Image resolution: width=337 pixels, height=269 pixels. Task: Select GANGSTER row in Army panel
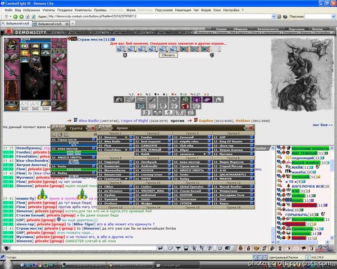(x=153, y=146)
